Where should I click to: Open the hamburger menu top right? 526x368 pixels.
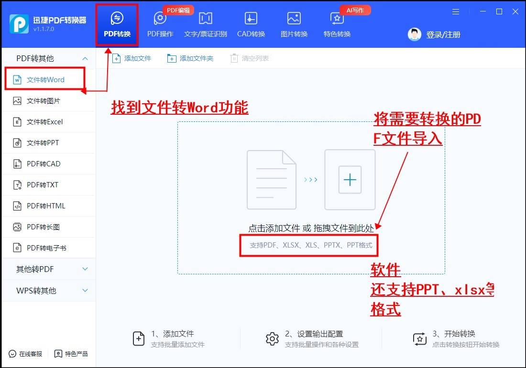pyautogui.click(x=455, y=11)
